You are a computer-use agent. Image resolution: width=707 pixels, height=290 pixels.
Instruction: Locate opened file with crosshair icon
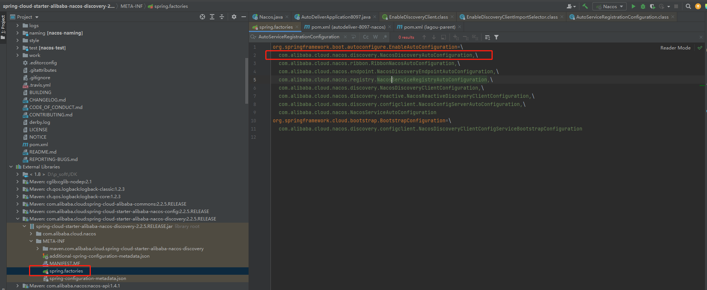tap(202, 17)
